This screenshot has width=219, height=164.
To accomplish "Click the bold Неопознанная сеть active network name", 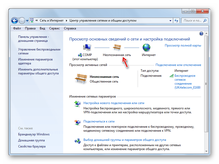I will [104, 77].
